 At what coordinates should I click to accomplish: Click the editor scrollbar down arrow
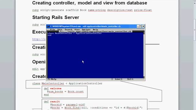tap(144, 77)
